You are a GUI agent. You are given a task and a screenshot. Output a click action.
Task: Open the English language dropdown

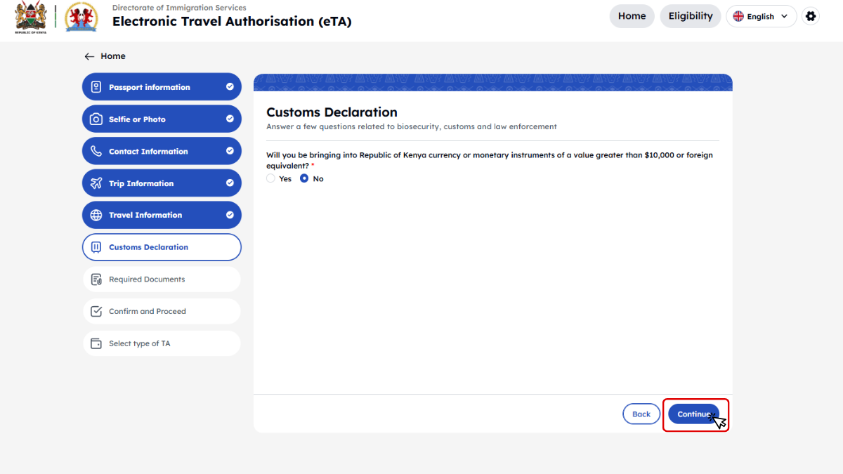click(761, 16)
